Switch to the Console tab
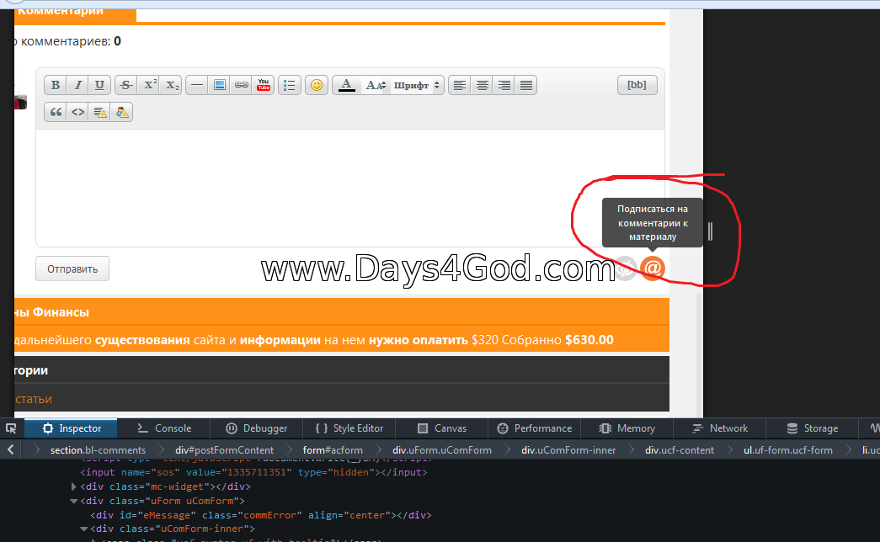This screenshot has width=880, height=542. (164, 428)
